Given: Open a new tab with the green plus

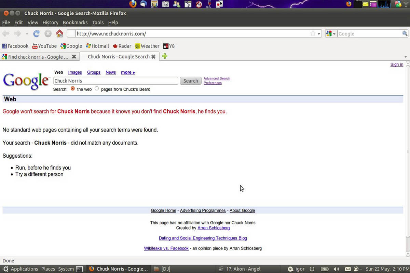Looking at the screenshot, I should click(x=165, y=56).
